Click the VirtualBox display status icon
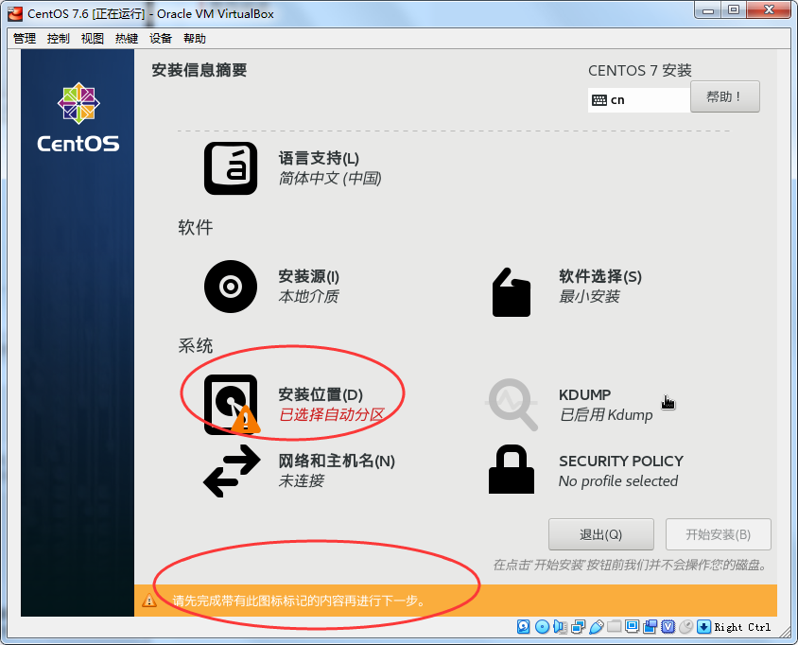Viewport: 798px width, 645px height. pyautogui.click(x=633, y=627)
